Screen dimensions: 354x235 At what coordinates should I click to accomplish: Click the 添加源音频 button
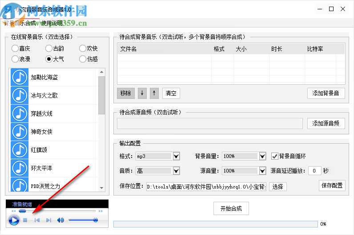326,123
